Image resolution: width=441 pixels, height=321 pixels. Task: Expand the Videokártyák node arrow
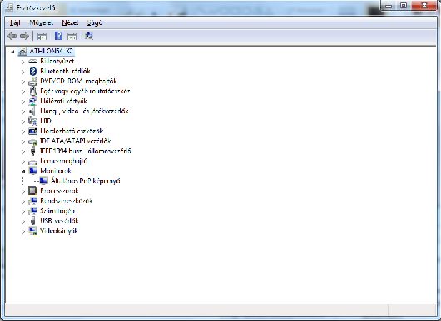23,232
